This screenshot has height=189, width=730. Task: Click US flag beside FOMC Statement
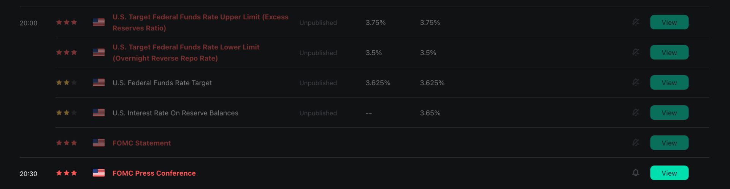[98, 143]
